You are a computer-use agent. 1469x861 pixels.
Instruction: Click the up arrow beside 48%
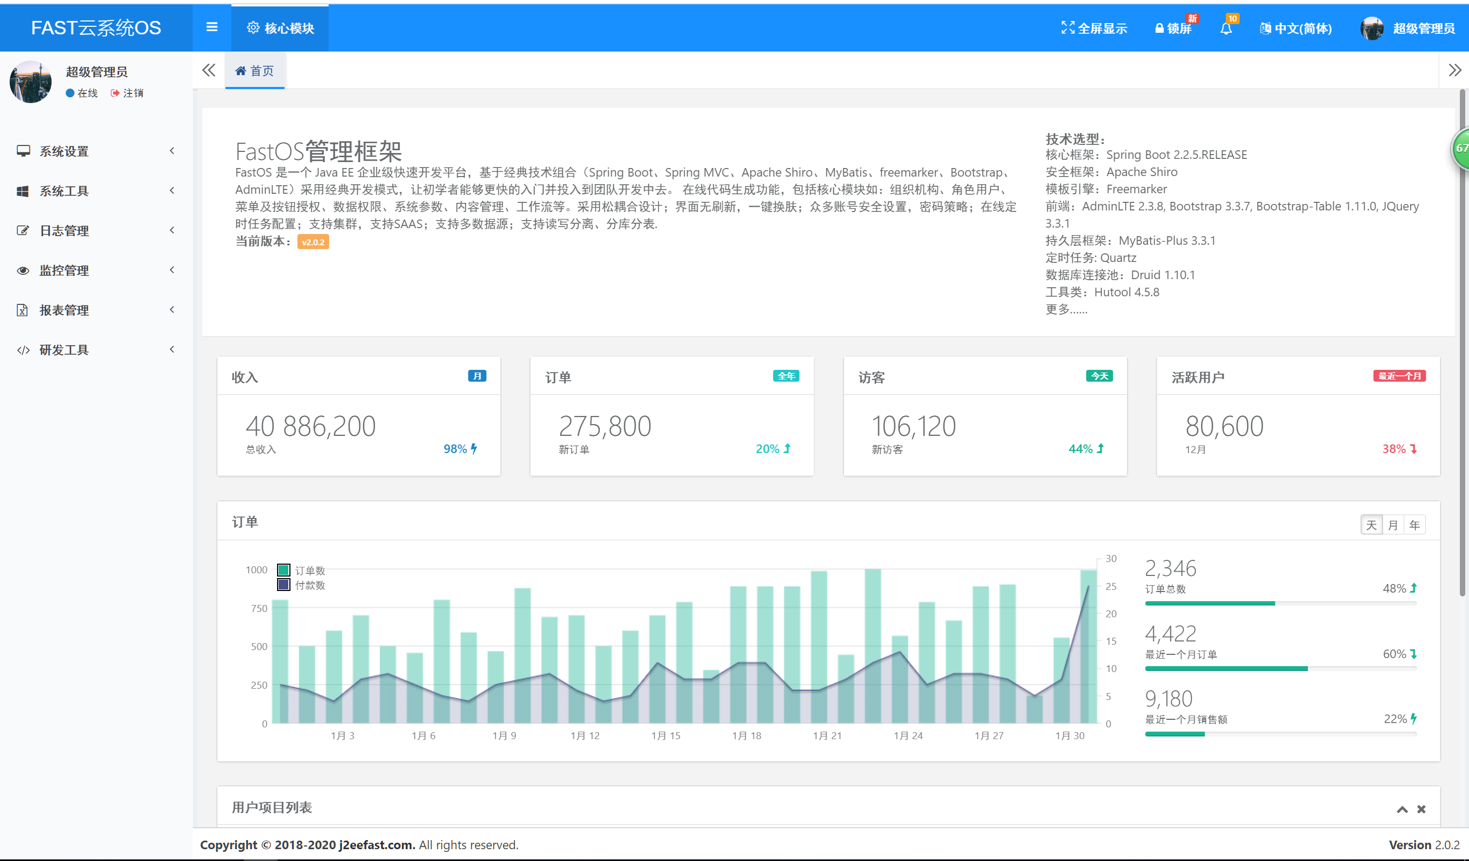1414,588
